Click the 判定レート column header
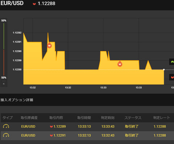This screenshot has height=144, width=174. [162, 118]
